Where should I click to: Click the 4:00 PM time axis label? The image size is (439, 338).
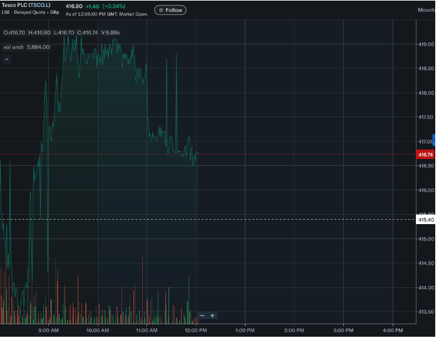coord(392,330)
